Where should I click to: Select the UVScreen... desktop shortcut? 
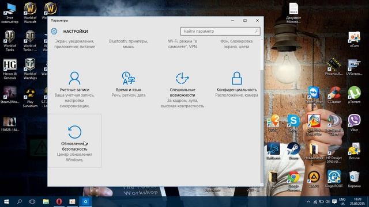coord(354,67)
